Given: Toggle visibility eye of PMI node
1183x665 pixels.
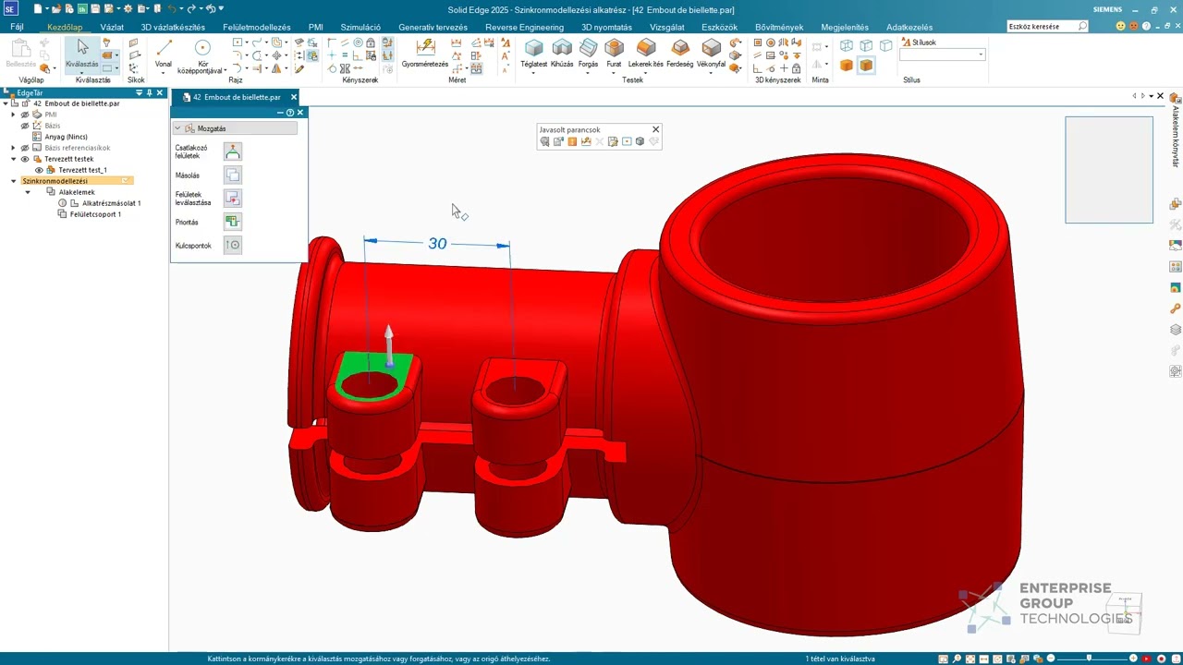Looking at the screenshot, I should click(25, 115).
